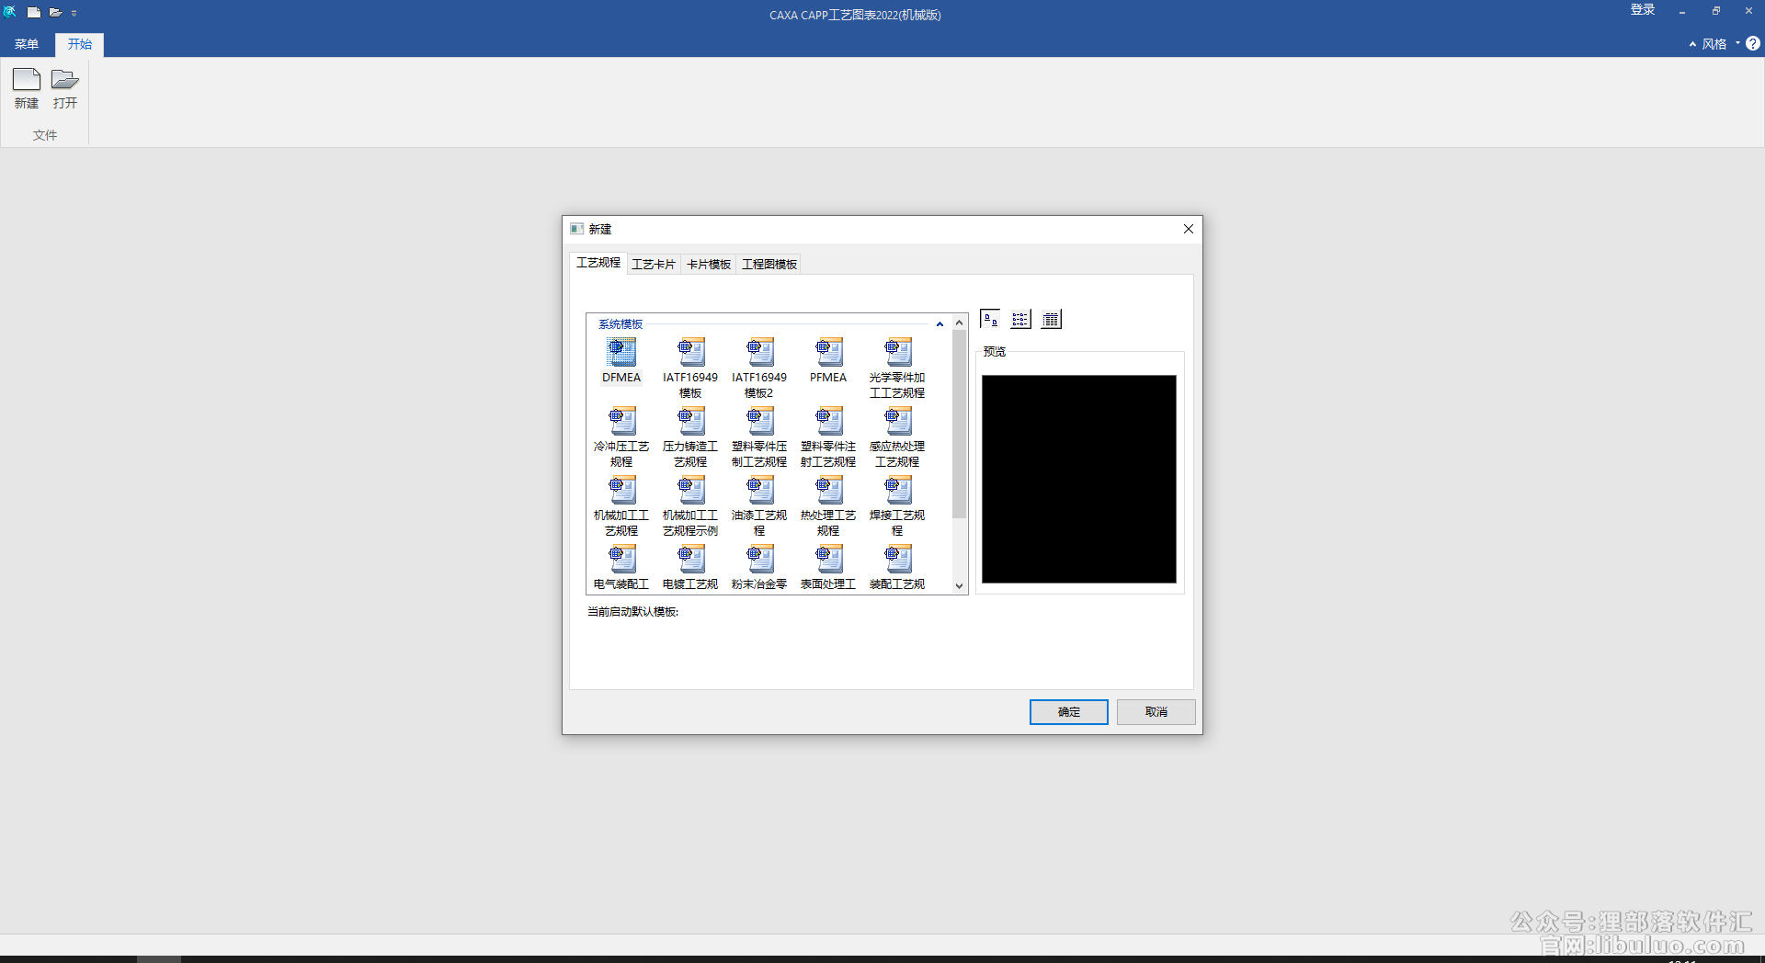Image resolution: width=1765 pixels, height=963 pixels.
Task: Choose 塑料零件注射工艺规程 template icon
Action: pyautogui.click(x=828, y=421)
